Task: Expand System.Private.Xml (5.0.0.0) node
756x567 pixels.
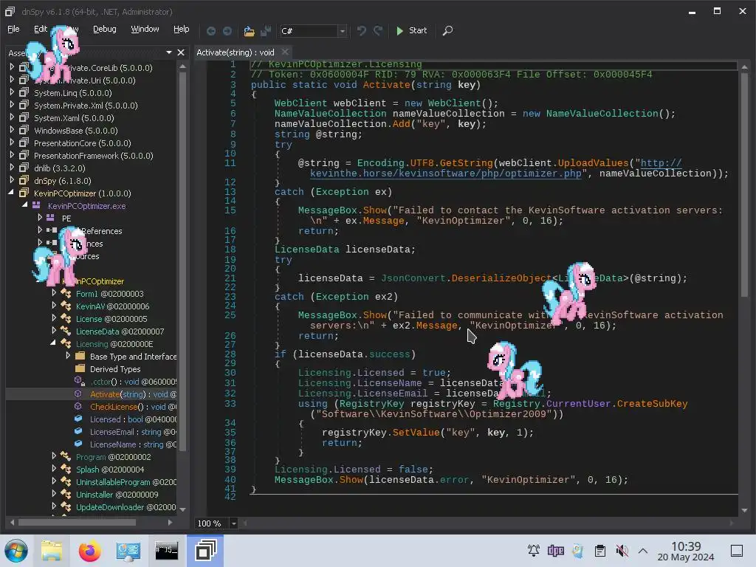Action: [12, 105]
